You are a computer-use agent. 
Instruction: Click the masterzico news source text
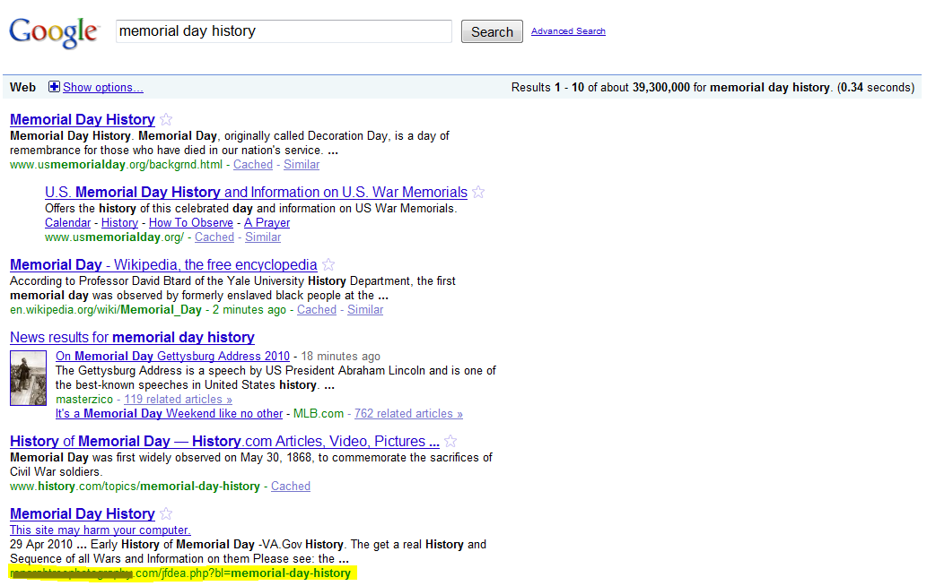(84, 399)
